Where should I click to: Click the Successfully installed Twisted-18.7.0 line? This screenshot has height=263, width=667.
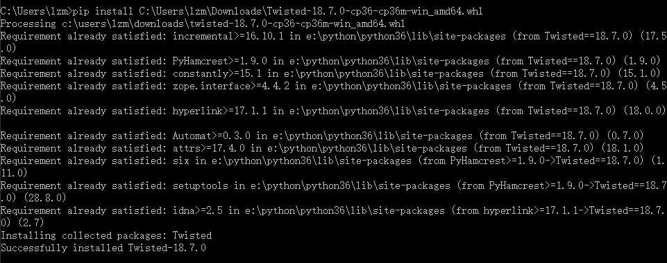(103, 248)
